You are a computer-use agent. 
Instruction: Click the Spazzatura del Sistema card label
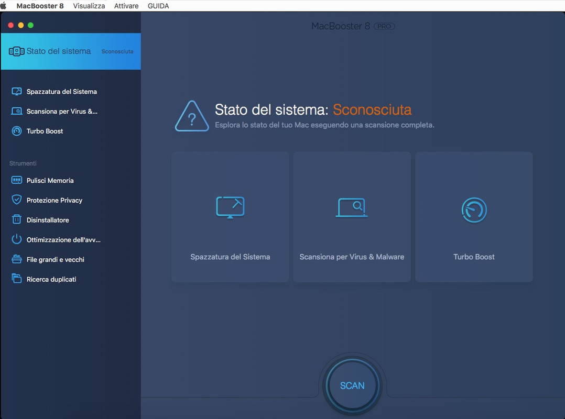coord(230,257)
